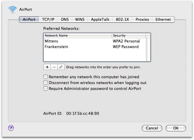Click the AirPort ID value 00:1f:5b:cc:48:90
This screenshot has width=194, height=140.
point(83,113)
